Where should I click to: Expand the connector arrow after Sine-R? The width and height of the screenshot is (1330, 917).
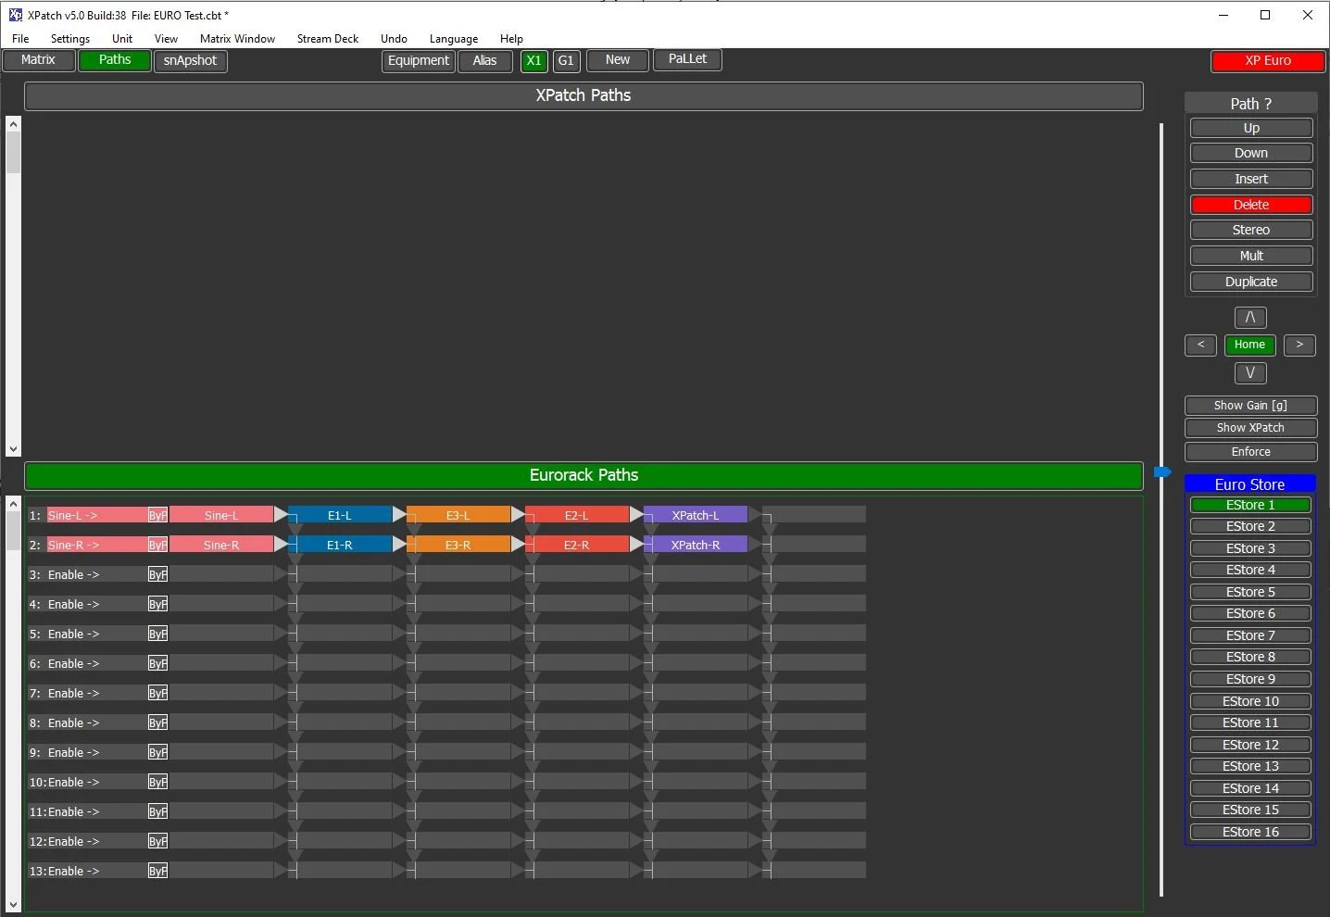282,545
